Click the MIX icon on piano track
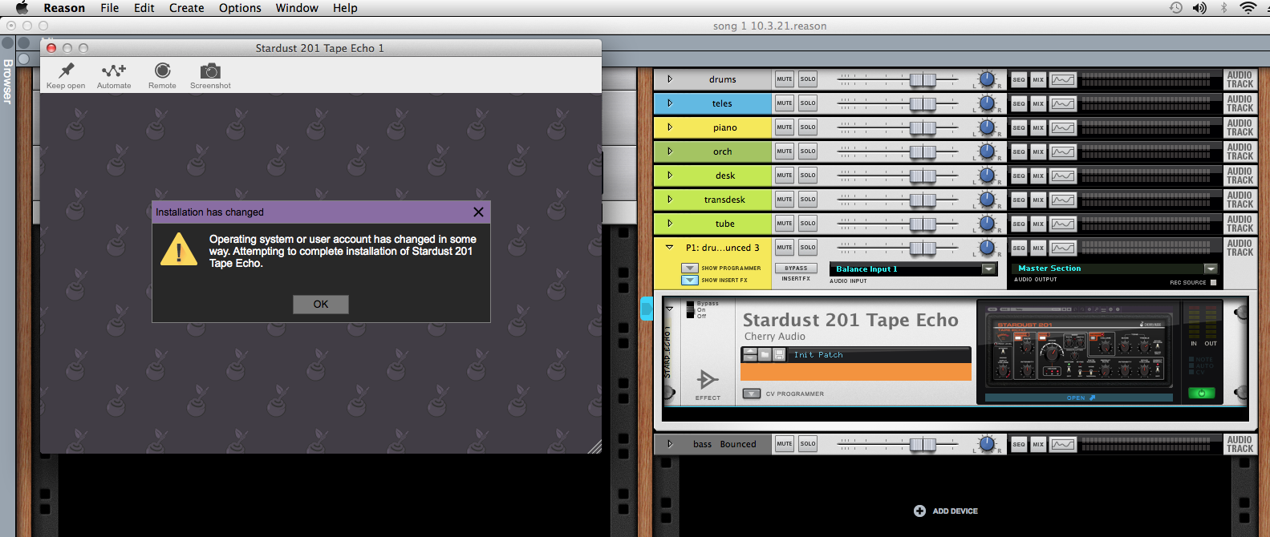The height and width of the screenshot is (537, 1270). coord(1038,127)
